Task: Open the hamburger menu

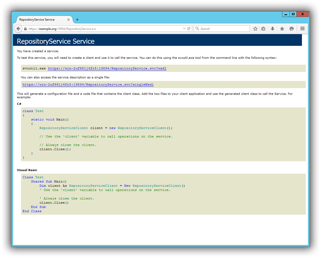Action: click(302, 29)
